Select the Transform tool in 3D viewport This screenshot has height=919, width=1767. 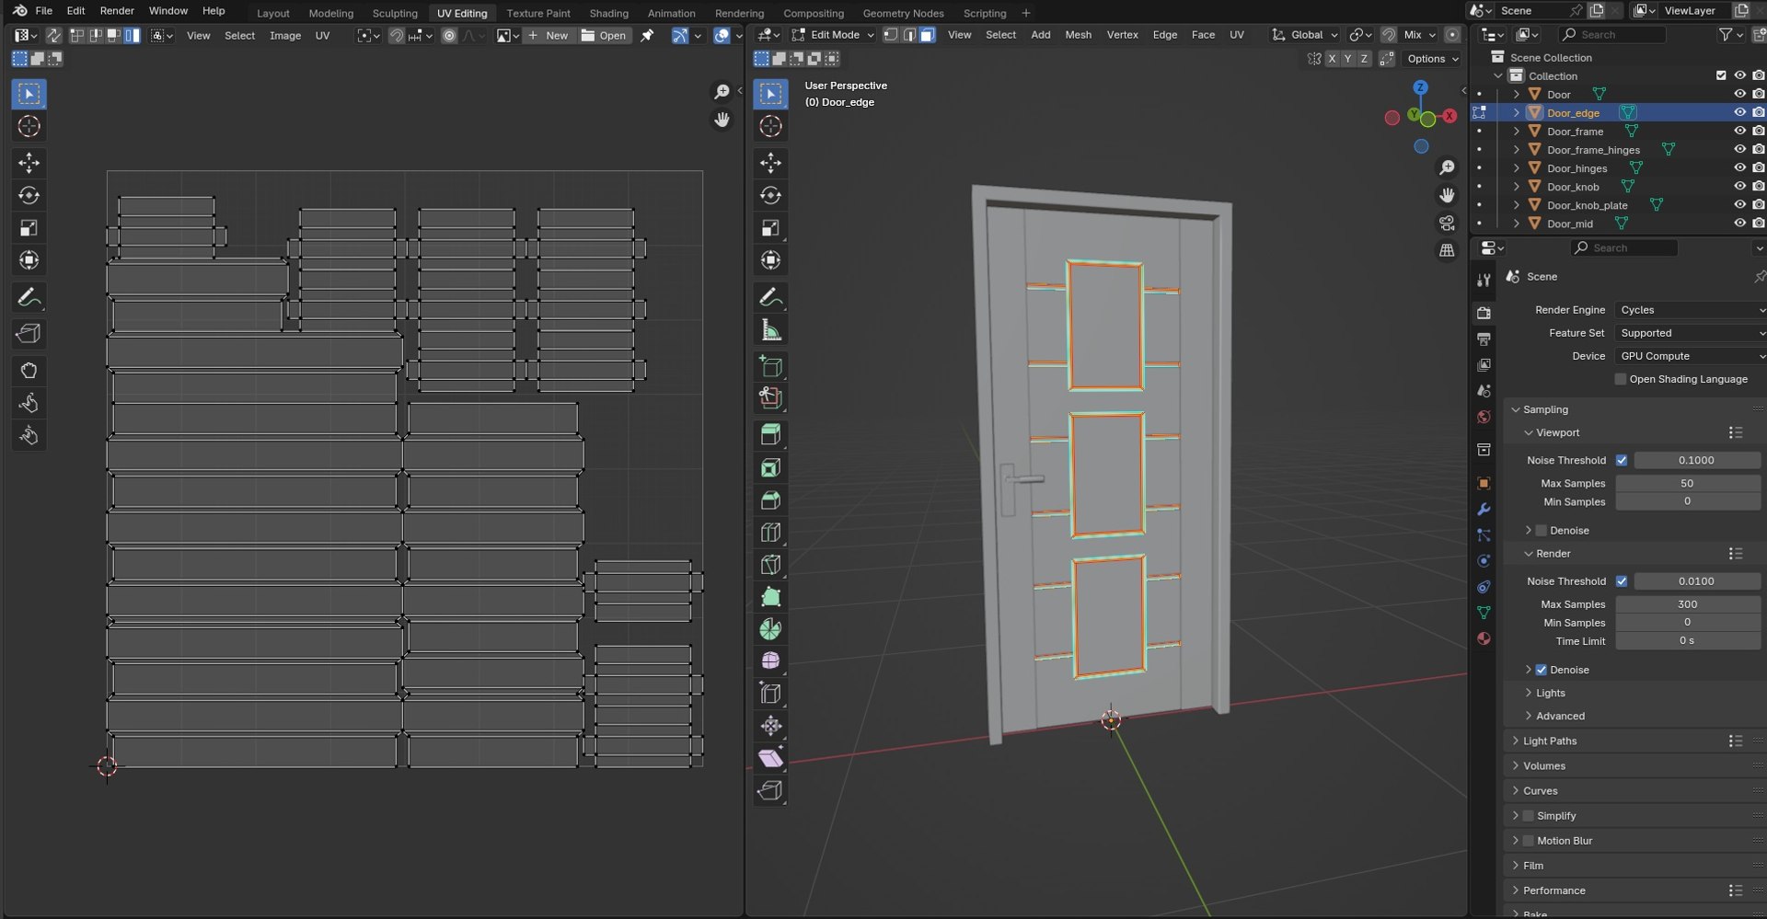(x=770, y=260)
